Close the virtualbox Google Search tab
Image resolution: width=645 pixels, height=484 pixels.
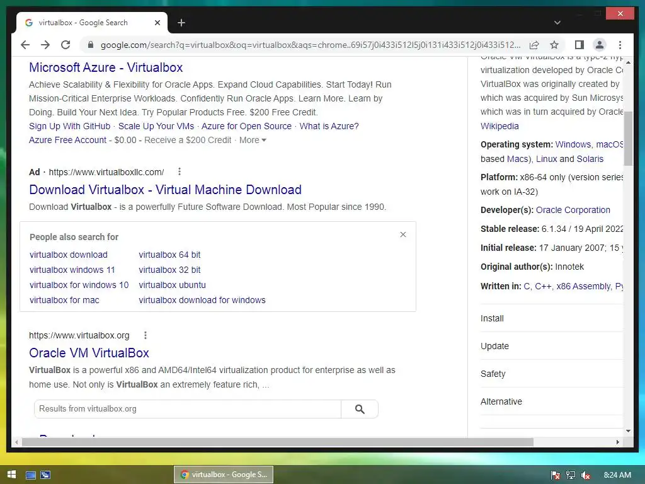(x=157, y=23)
